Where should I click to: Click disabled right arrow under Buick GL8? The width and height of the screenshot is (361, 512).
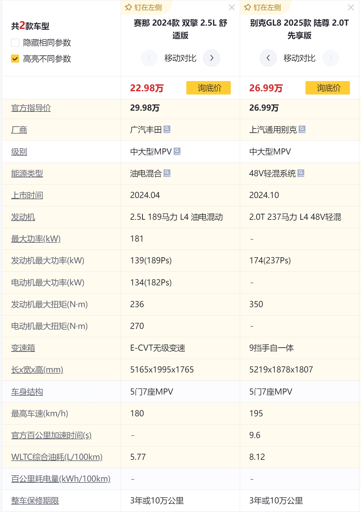331,58
